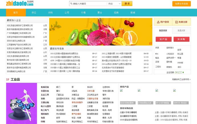
Task: Click the second broken recommended product image
Action: tap(139, 90)
